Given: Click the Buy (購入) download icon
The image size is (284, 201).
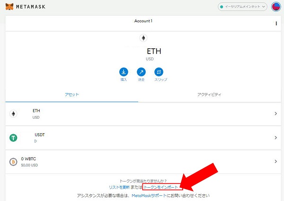Looking at the screenshot, I should 124,72.
